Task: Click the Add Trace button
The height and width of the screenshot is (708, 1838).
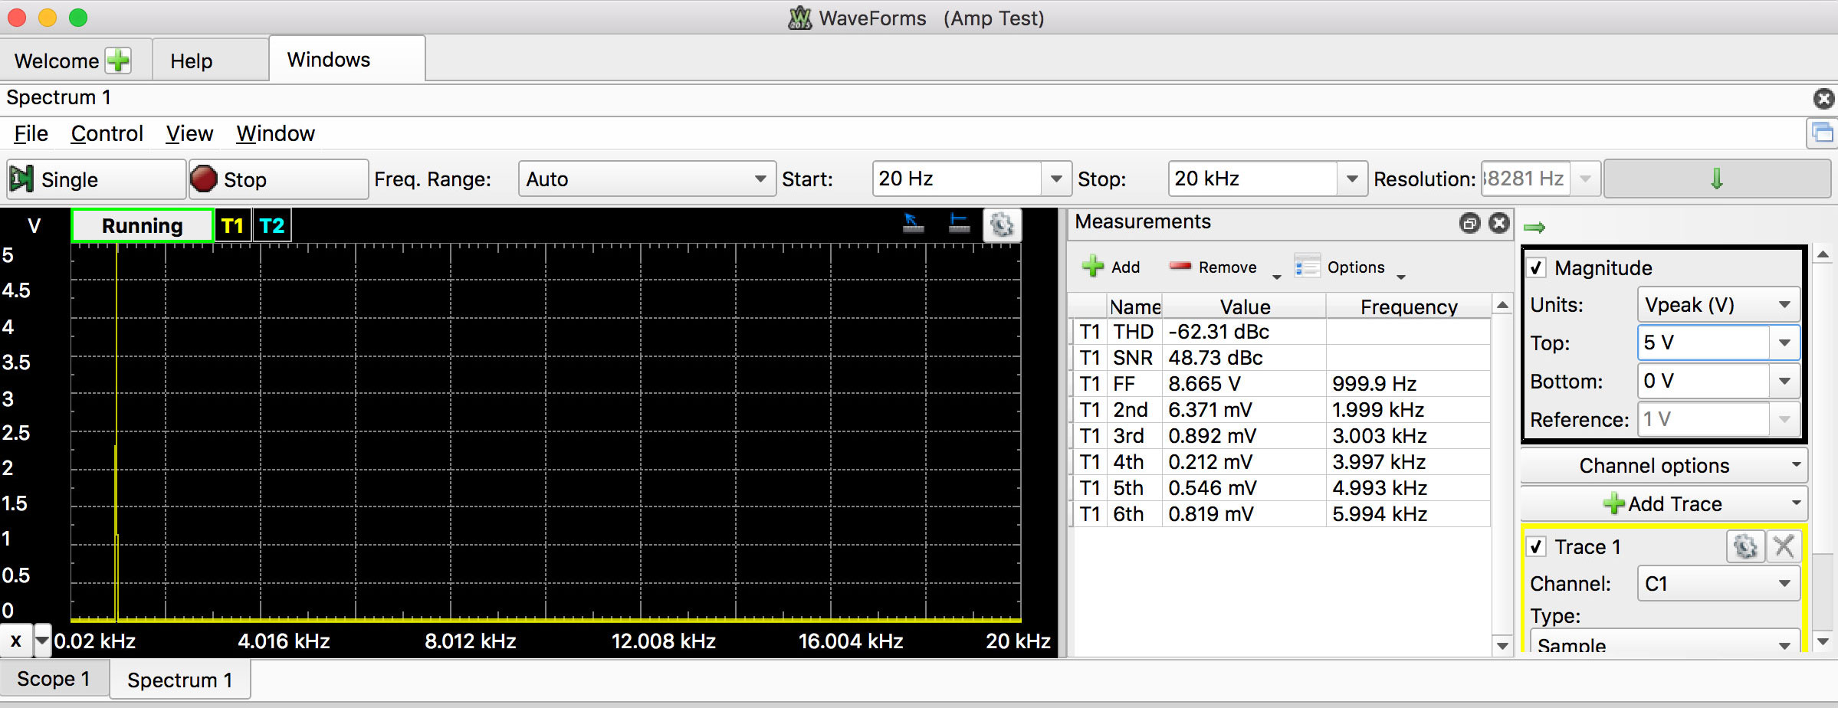Action: point(1664,503)
